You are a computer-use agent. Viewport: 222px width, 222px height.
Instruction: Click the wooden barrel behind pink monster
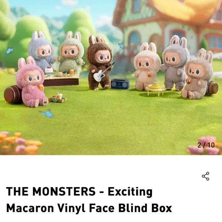[x=13, y=94]
